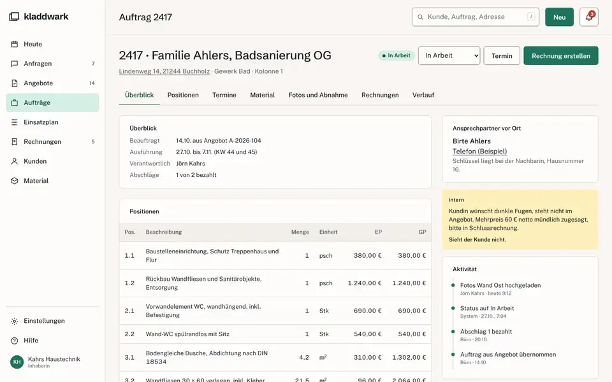Click the slash shortcut hint in search

531,17
